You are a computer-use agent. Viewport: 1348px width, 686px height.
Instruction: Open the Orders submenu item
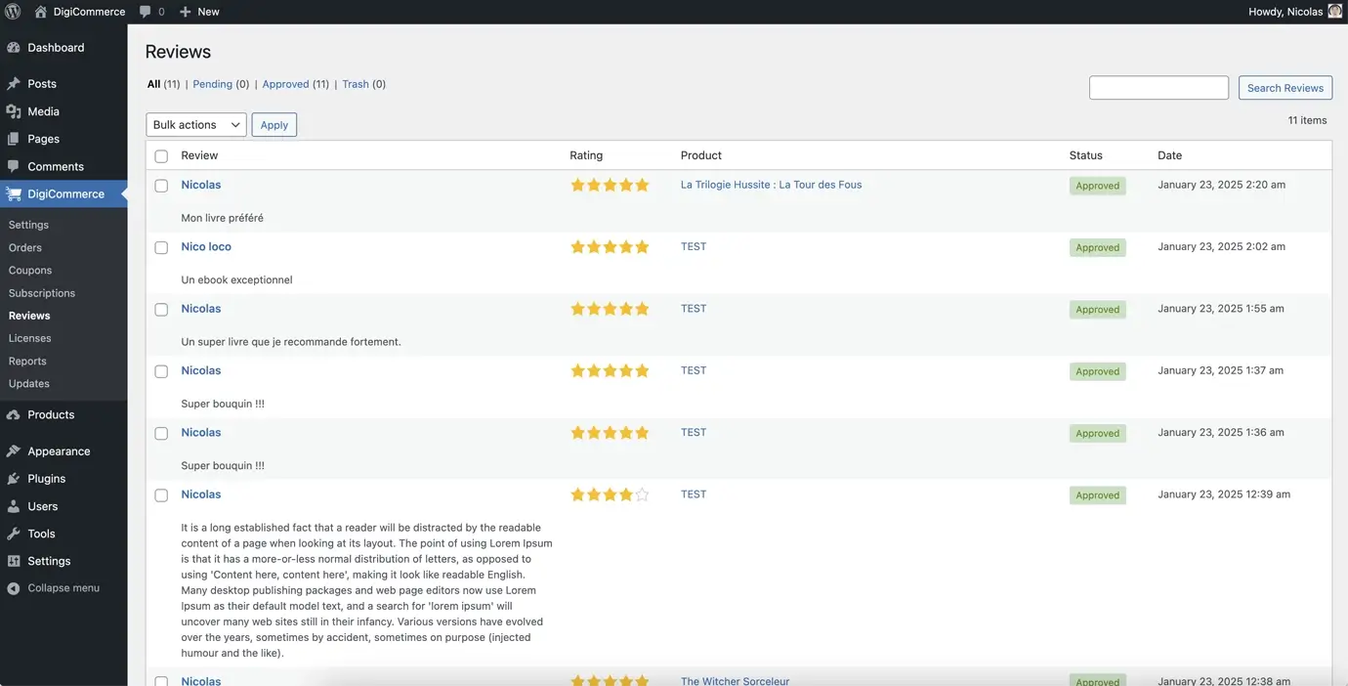click(25, 247)
